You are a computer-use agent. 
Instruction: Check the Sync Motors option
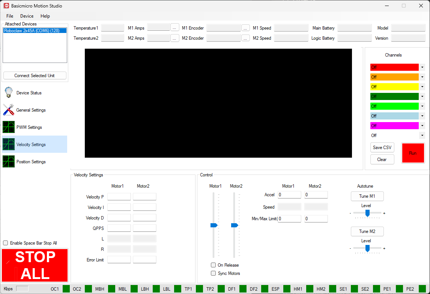click(213, 273)
